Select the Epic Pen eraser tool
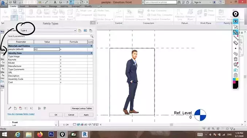 coord(236,43)
